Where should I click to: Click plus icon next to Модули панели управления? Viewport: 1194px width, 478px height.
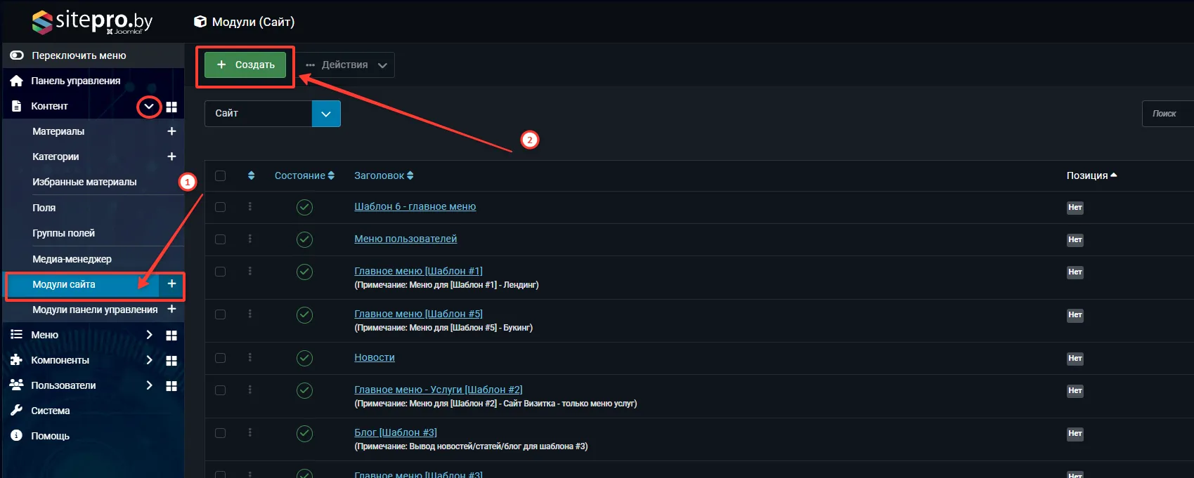(171, 309)
